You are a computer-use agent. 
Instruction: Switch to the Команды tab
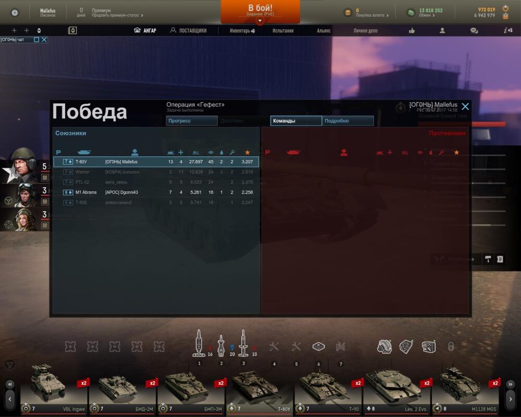(x=296, y=121)
